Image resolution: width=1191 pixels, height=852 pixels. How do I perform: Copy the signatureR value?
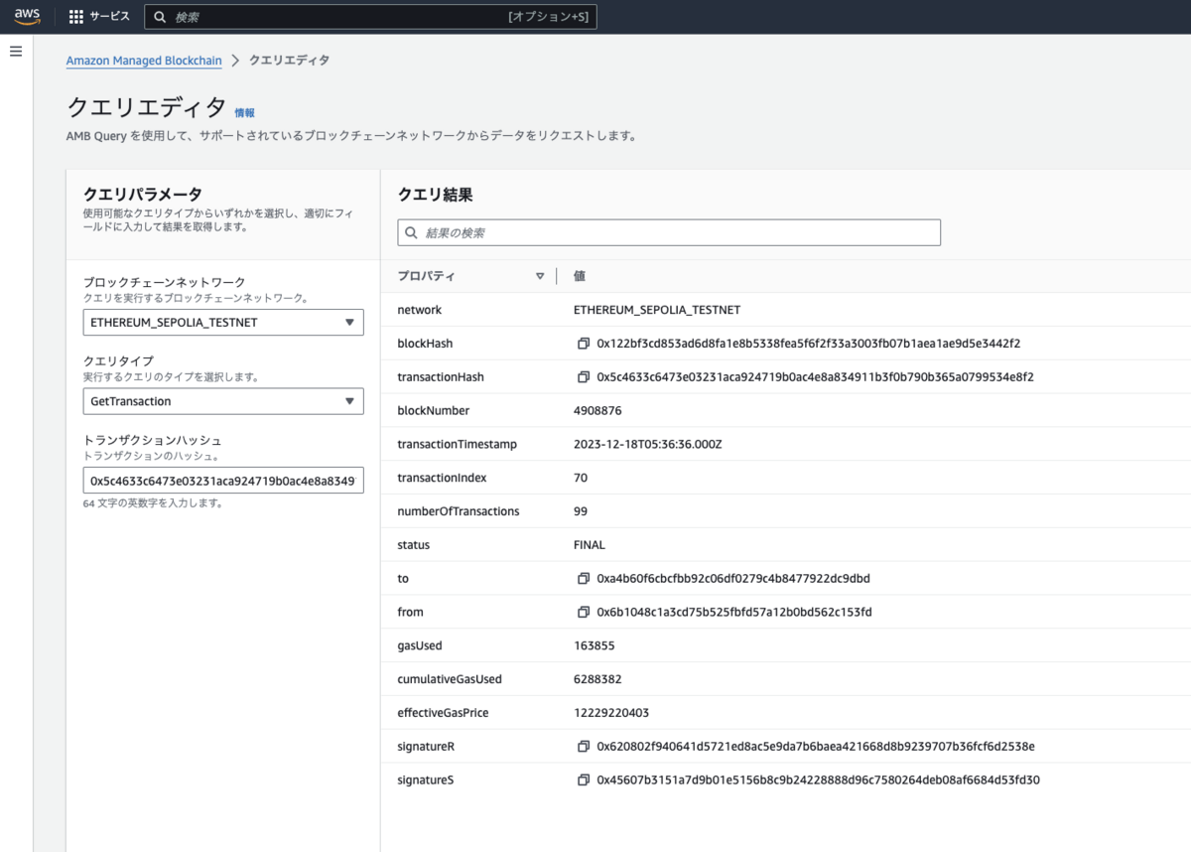(x=584, y=746)
